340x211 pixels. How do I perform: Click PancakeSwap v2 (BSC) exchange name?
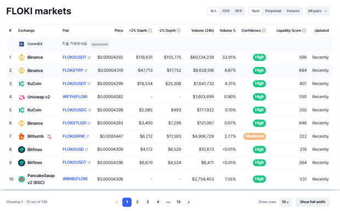click(x=41, y=179)
